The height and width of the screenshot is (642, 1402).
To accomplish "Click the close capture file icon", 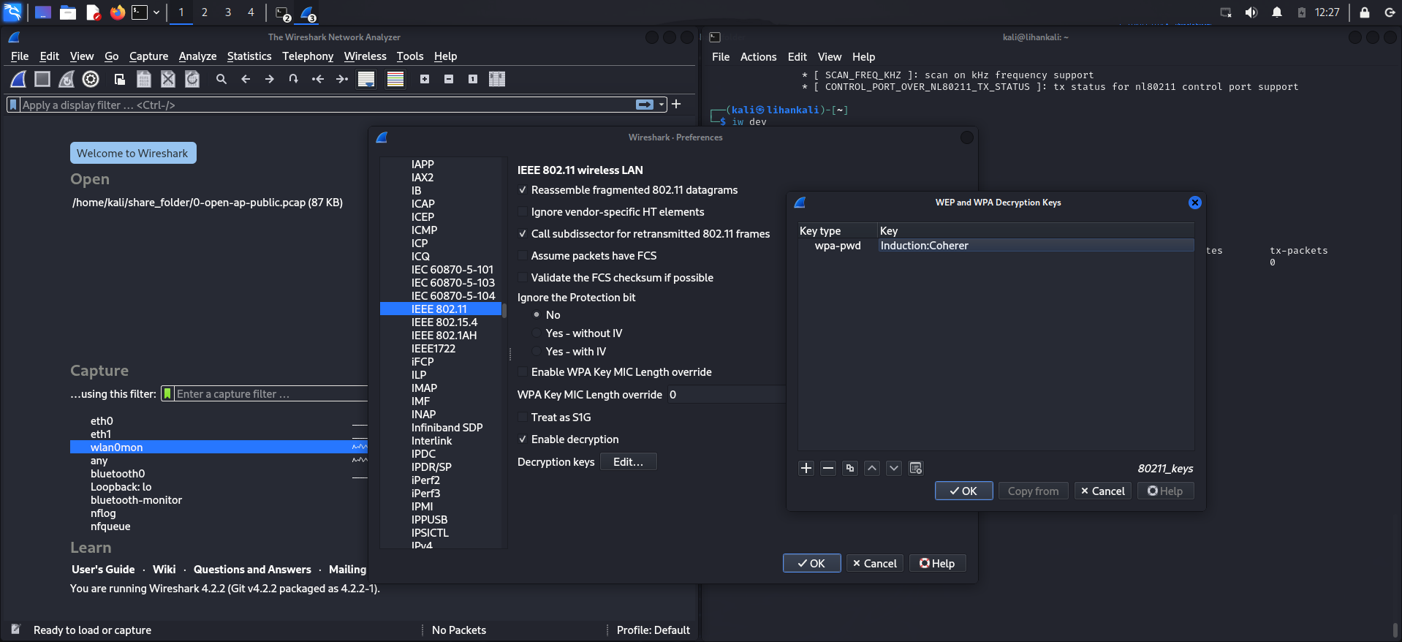I will pos(168,79).
